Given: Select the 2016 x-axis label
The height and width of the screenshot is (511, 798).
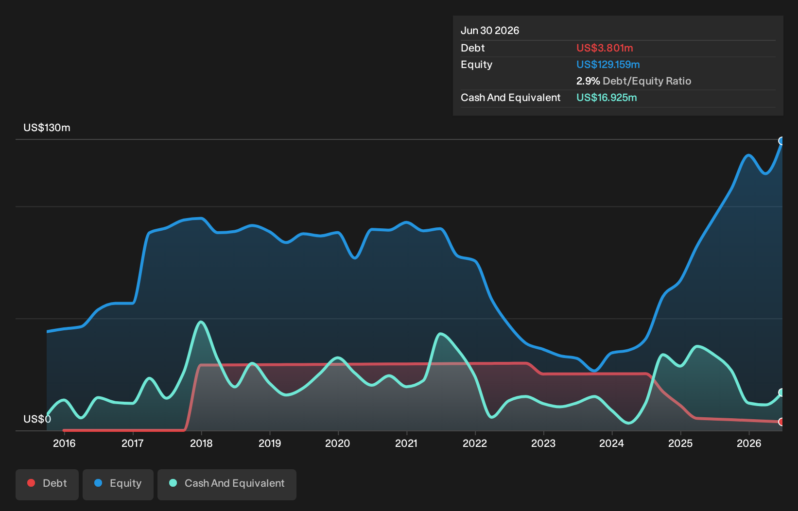Looking at the screenshot, I should click(64, 443).
